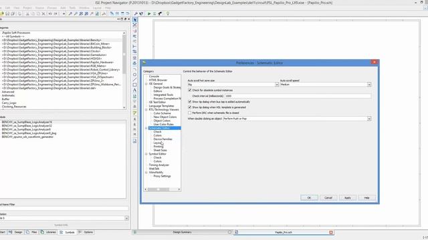428x240 pixels.
Task: Click the green Run arrow icon
Action: [x=149, y=13]
